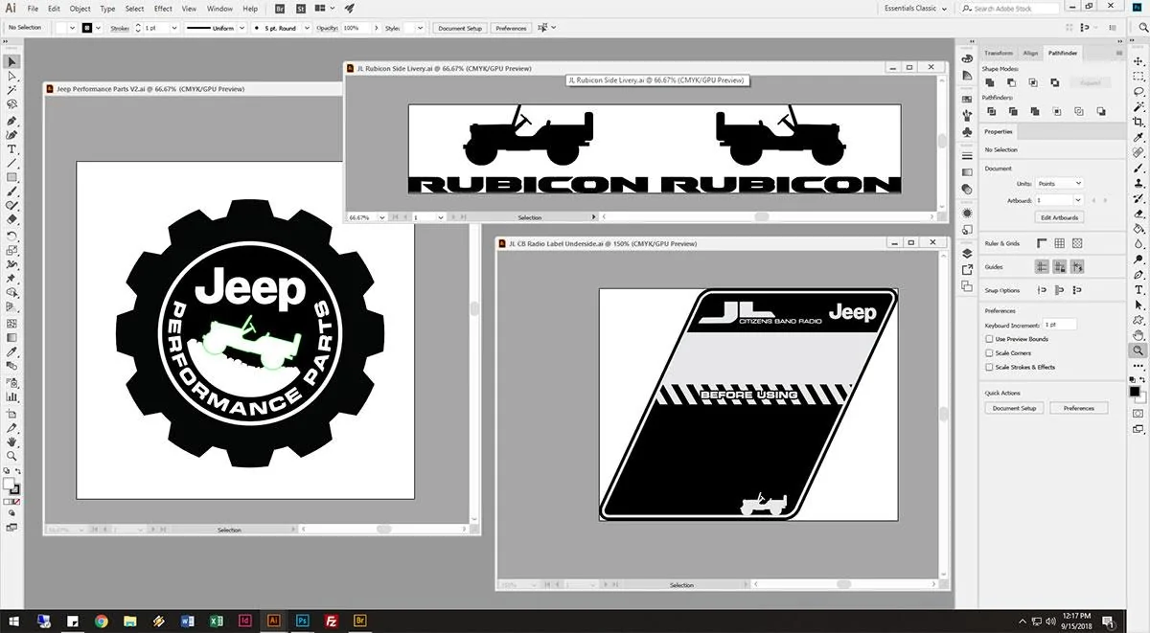Image resolution: width=1150 pixels, height=633 pixels.
Task: Click the Merge pathfinder icon
Action: click(1034, 111)
